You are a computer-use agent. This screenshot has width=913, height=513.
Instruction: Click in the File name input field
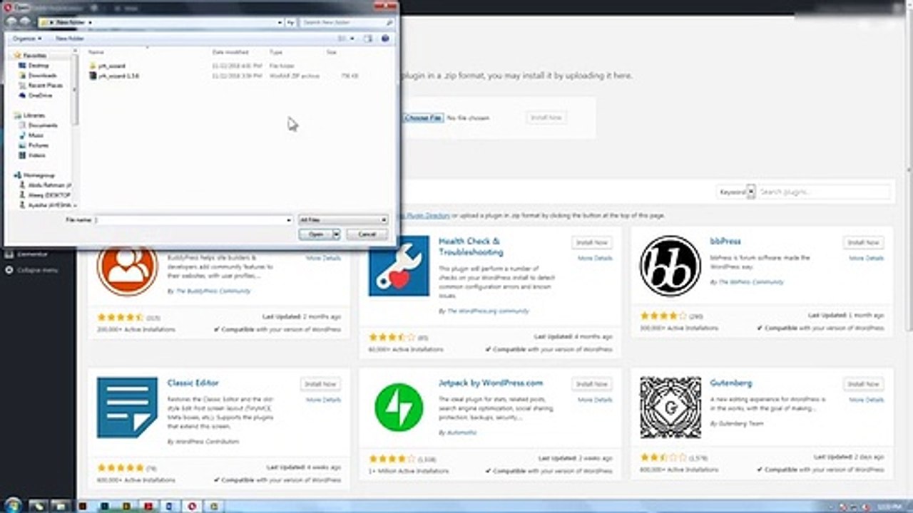point(194,220)
